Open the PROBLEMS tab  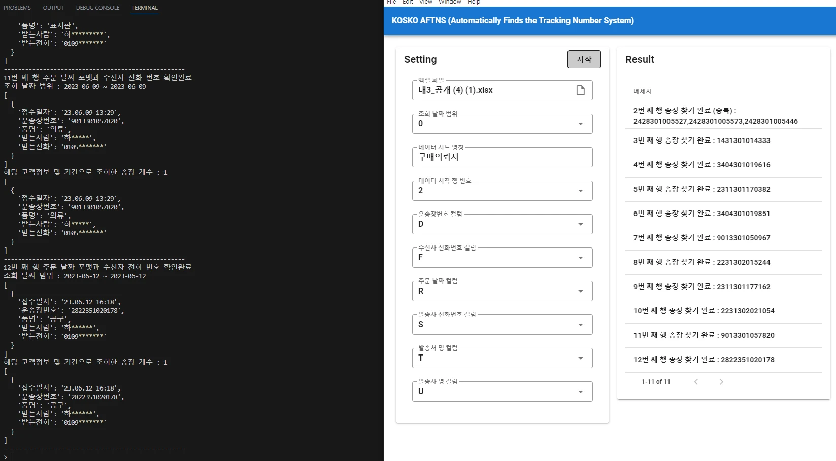click(17, 8)
